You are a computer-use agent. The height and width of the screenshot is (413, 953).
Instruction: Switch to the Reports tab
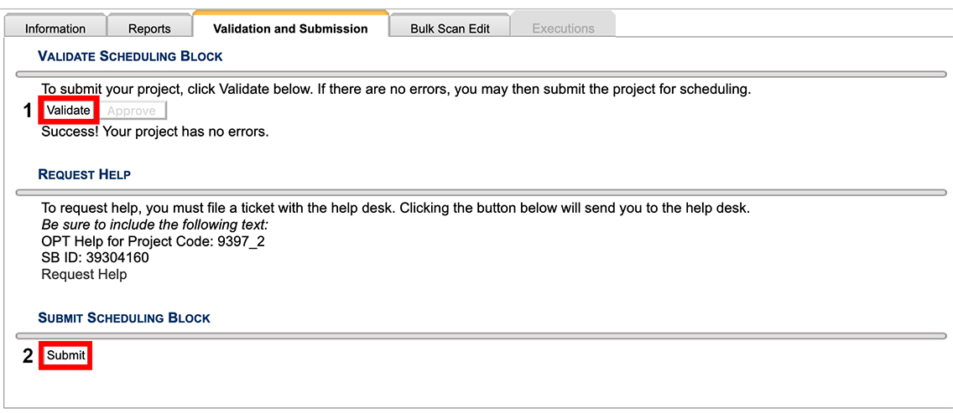point(149,28)
